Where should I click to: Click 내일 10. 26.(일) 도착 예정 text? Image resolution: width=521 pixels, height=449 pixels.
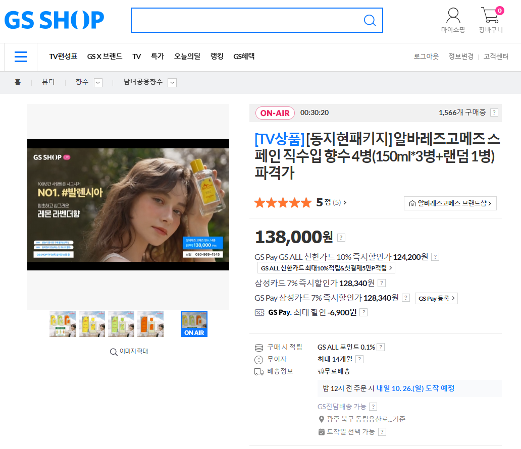pos(415,388)
